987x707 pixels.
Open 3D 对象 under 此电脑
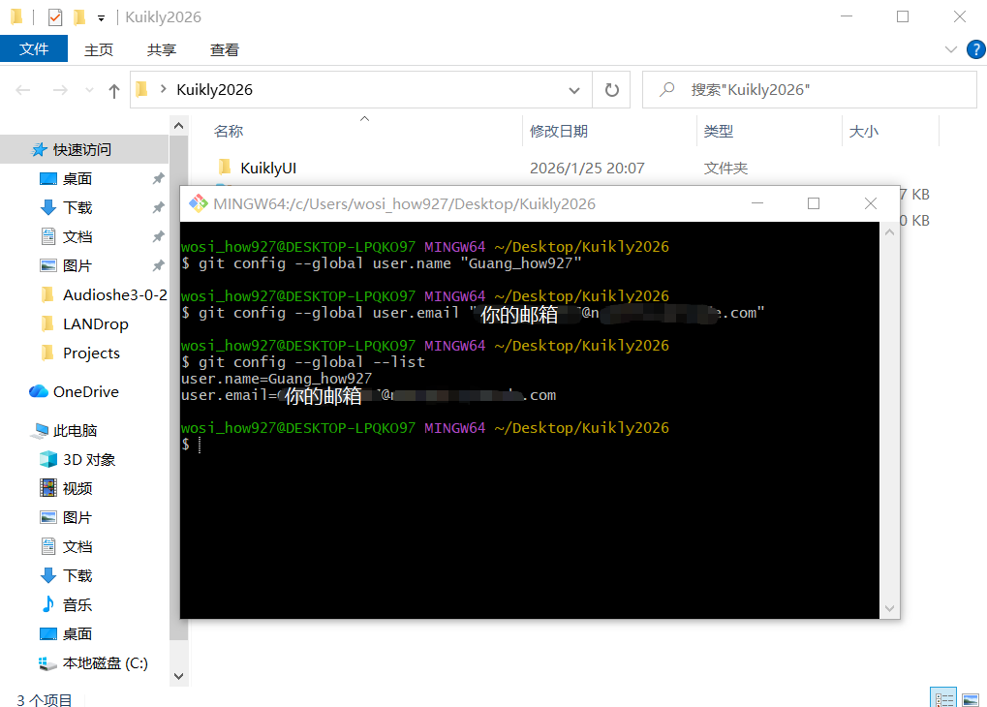tap(89, 460)
